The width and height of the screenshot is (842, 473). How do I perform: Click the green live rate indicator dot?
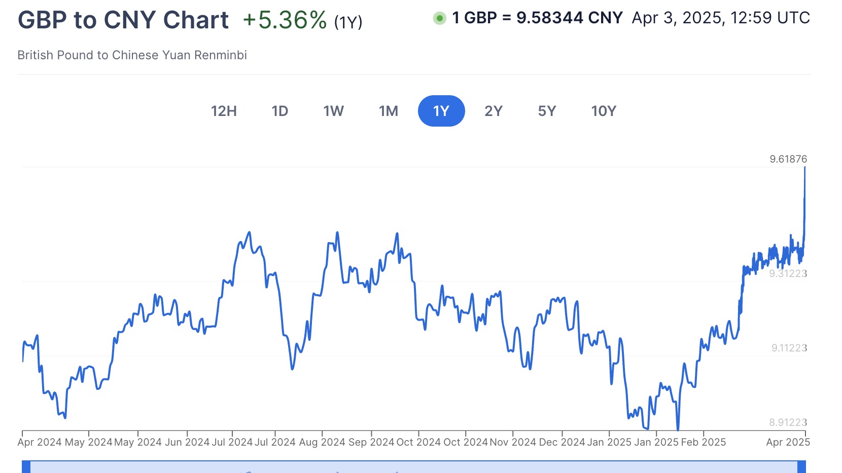click(x=439, y=18)
